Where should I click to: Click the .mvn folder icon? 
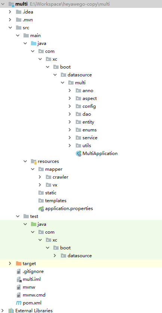[19, 20]
